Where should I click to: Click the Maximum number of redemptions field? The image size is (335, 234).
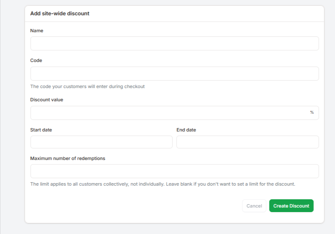point(174,171)
